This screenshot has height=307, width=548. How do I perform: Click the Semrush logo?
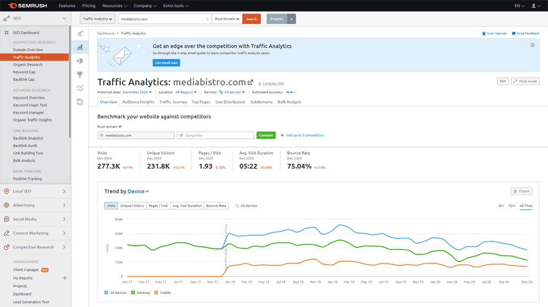[x=27, y=5]
